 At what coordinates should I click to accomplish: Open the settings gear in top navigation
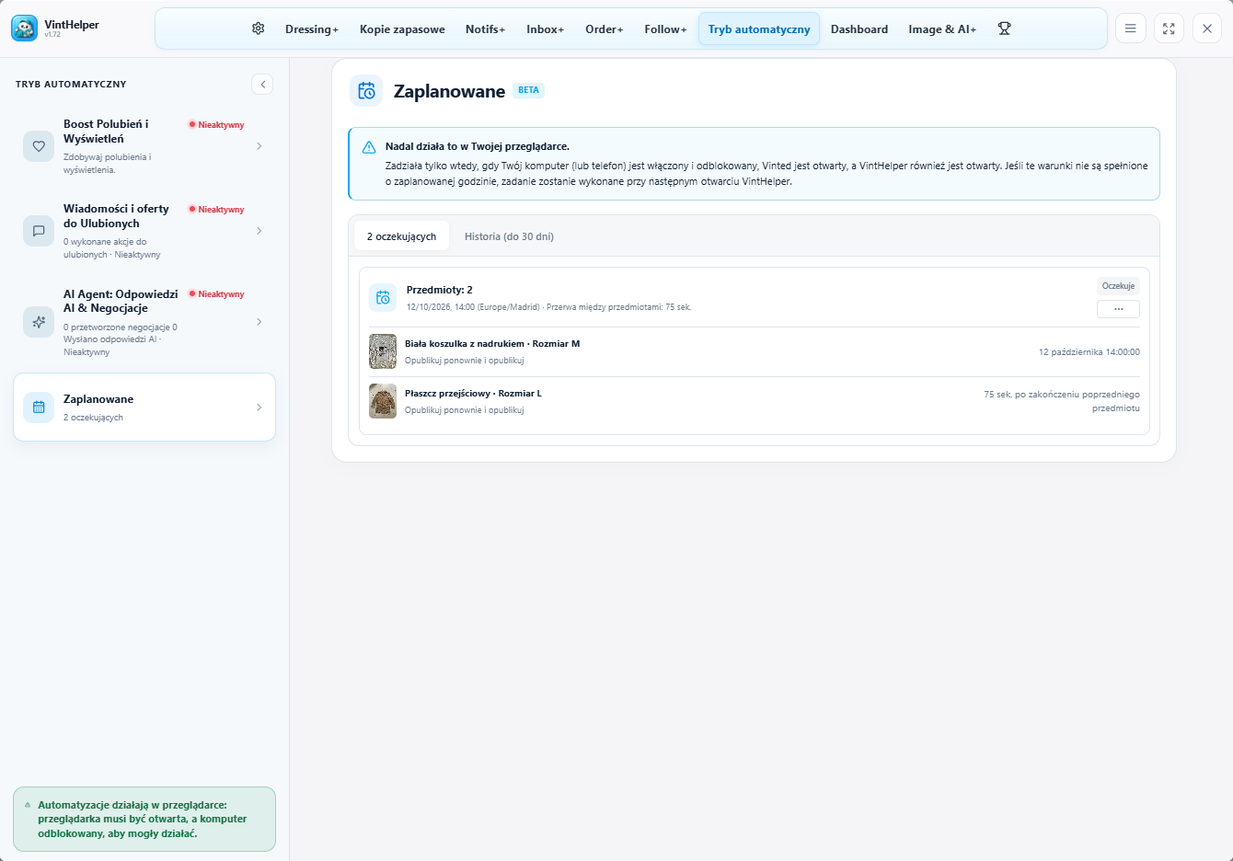point(259,29)
